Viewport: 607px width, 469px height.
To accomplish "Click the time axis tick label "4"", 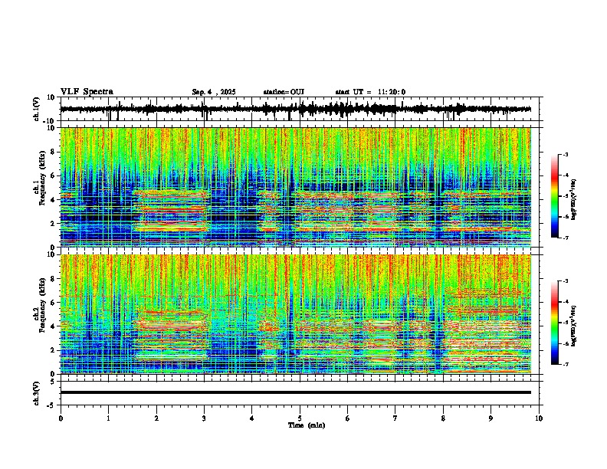I will [252, 418].
